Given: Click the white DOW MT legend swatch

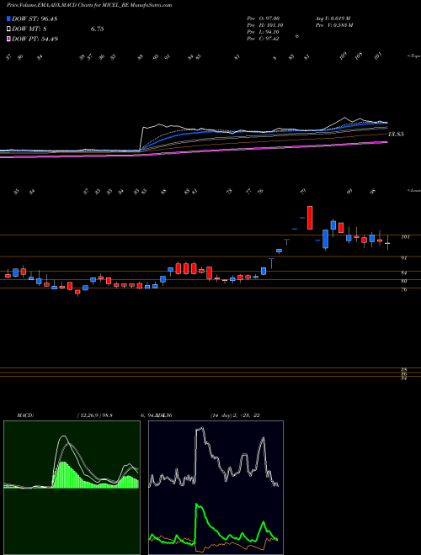Looking at the screenshot, I should tap(9, 29).
